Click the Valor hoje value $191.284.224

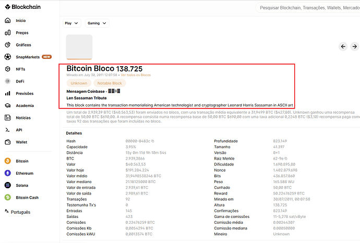coord(137,170)
